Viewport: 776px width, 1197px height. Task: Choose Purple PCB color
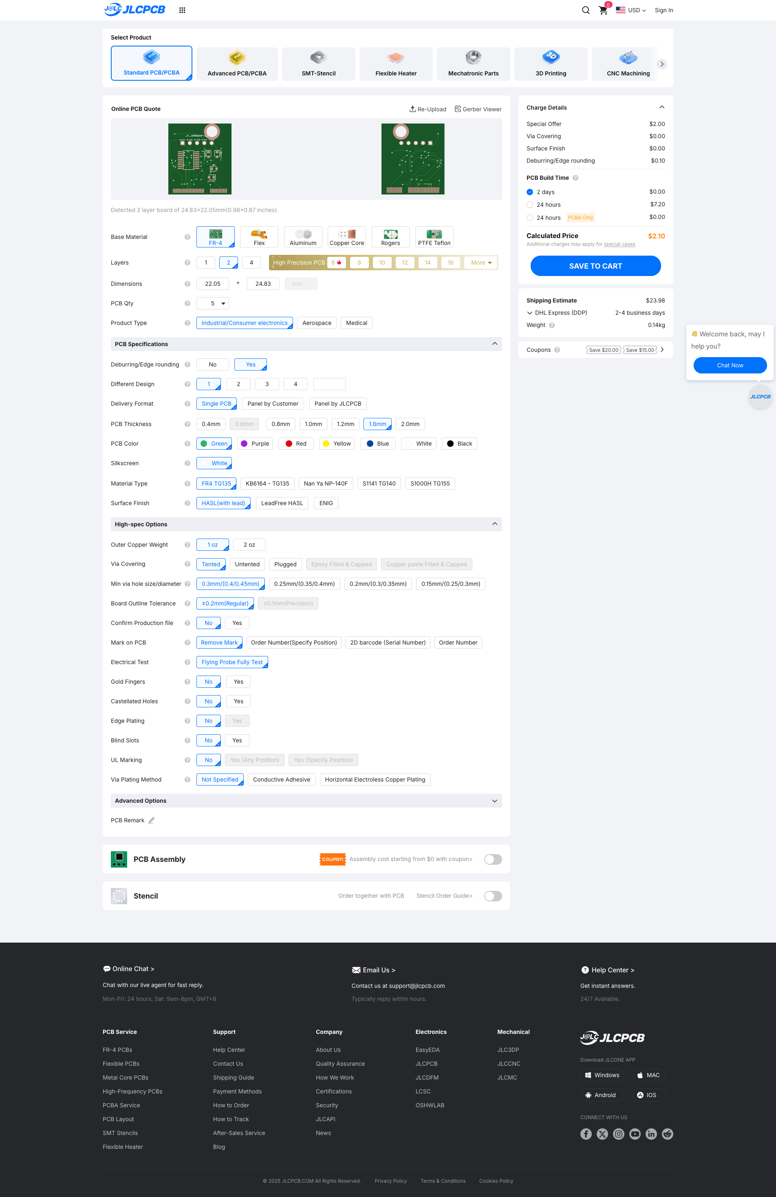point(255,444)
